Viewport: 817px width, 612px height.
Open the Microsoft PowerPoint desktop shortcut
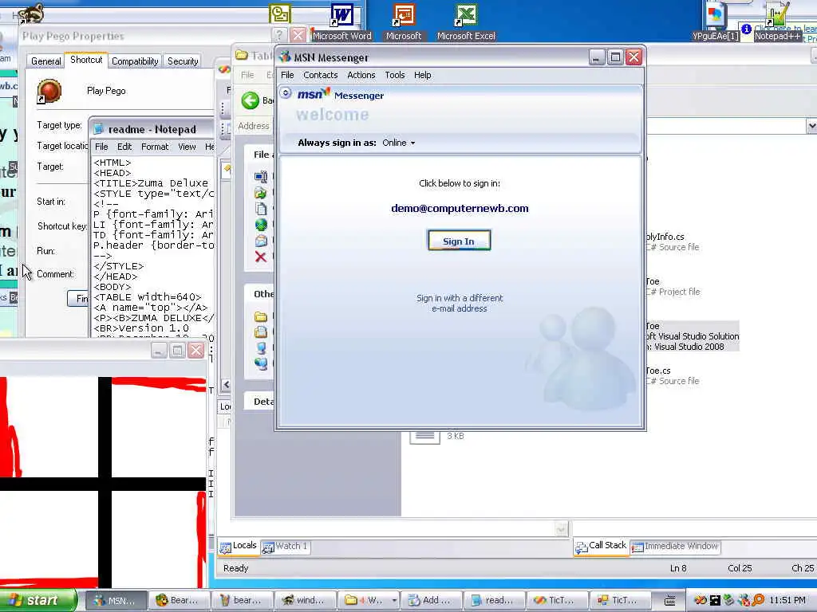403,22
